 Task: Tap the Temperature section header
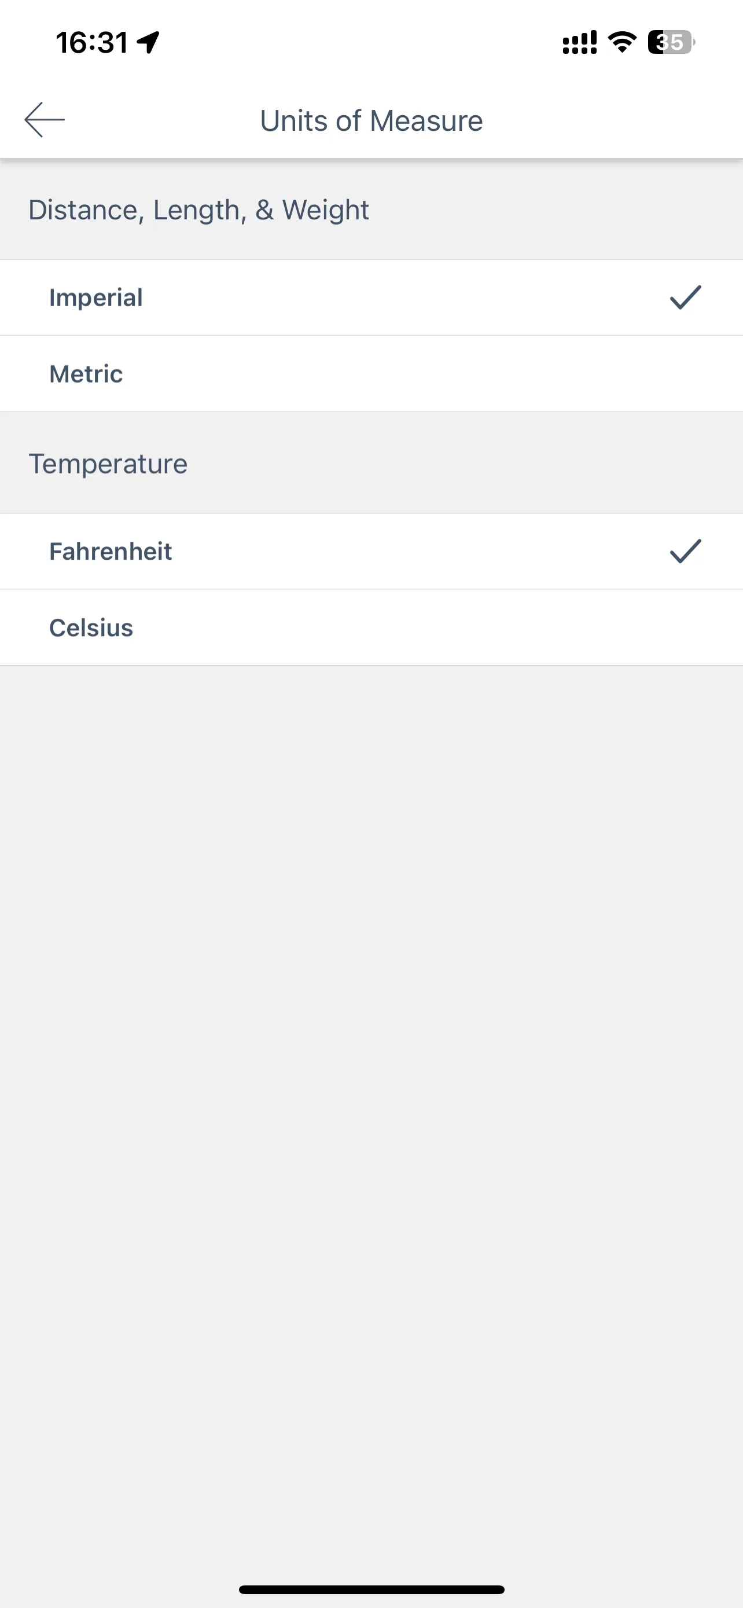click(x=108, y=464)
